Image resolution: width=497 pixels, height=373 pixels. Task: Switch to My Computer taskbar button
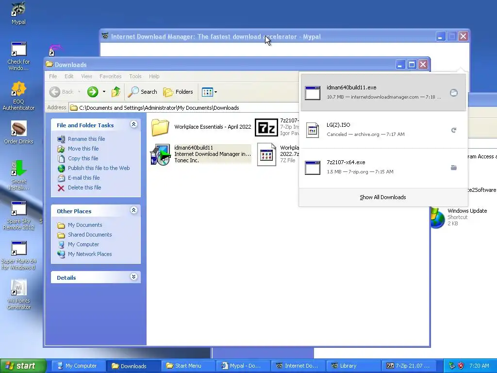pyautogui.click(x=78, y=366)
